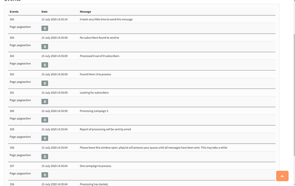Delete event 359 about report by email
Image resolution: width=295 pixels, height=186 pixels.
44,138
